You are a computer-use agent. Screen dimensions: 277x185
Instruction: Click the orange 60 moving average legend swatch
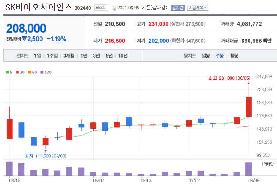click(x=30, y=72)
